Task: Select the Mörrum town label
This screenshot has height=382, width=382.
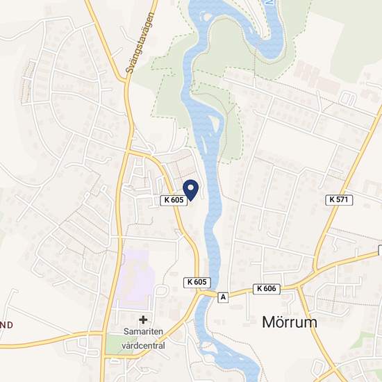Action: tap(290, 322)
